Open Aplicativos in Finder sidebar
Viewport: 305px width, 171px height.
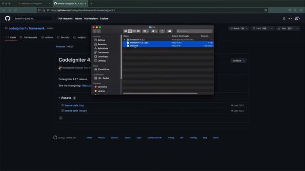(103, 48)
